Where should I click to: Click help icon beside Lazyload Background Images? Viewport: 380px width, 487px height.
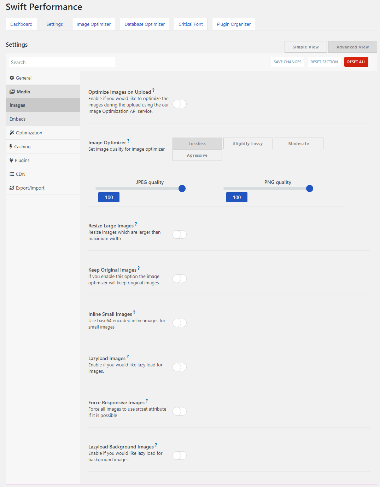(x=156, y=445)
